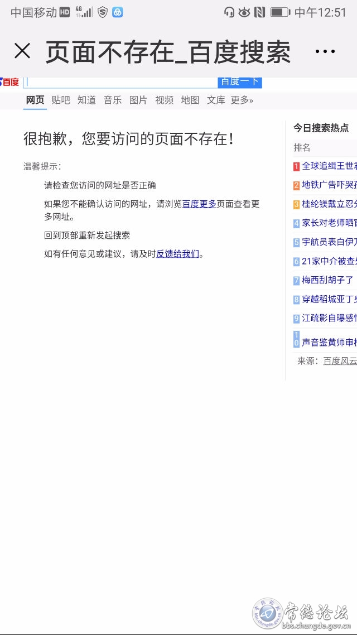This screenshot has width=357, height=635.
Task: Click the 温馨提示 label
Action: click(x=42, y=166)
